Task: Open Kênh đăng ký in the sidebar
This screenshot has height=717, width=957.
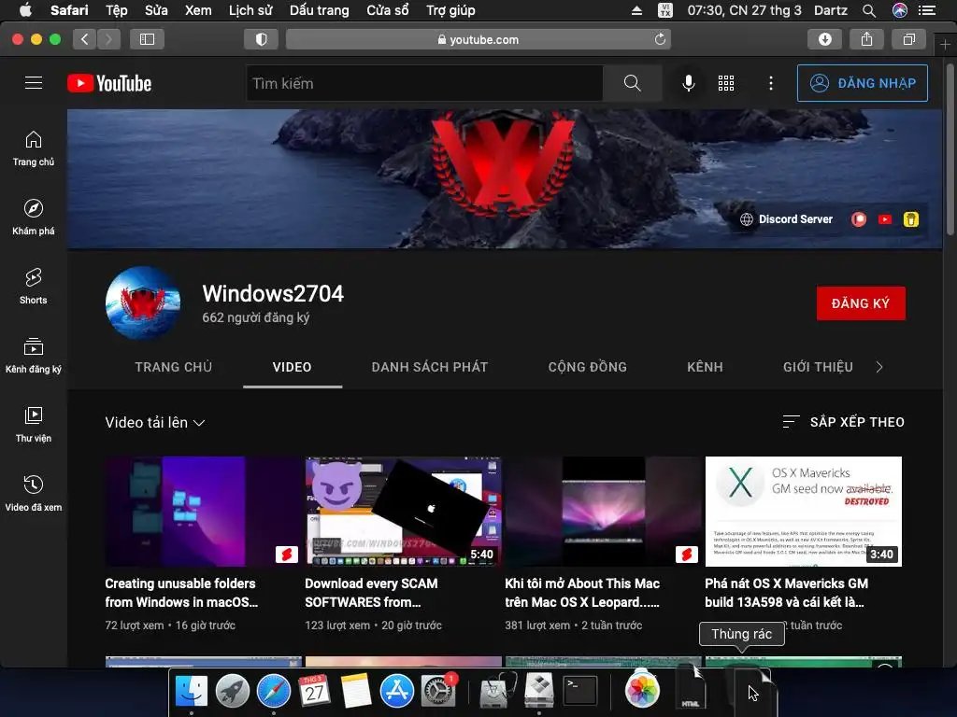Action: [x=34, y=356]
